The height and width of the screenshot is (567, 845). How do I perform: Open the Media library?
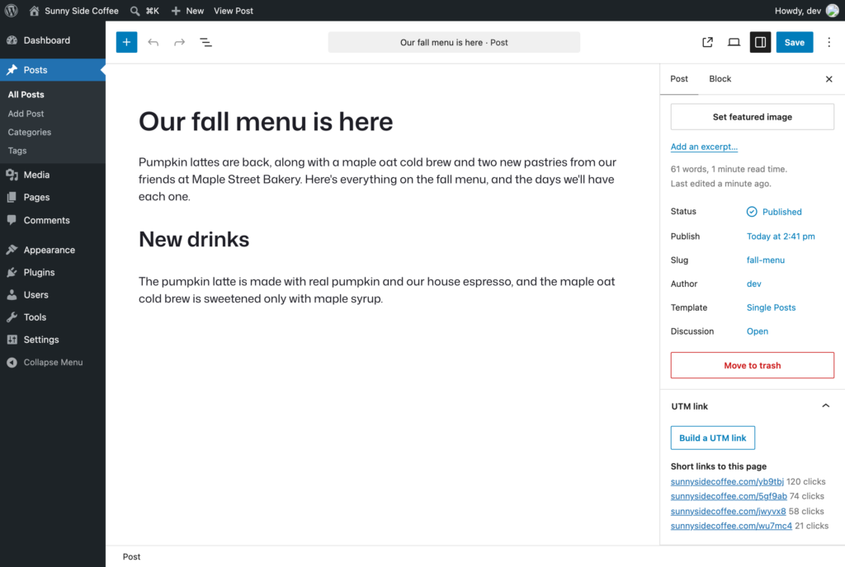(36, 175)
